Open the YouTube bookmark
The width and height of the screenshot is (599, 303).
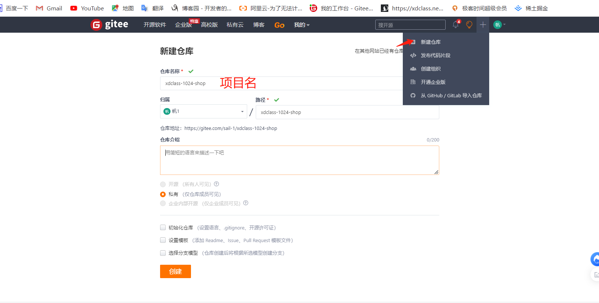(87, 8)
